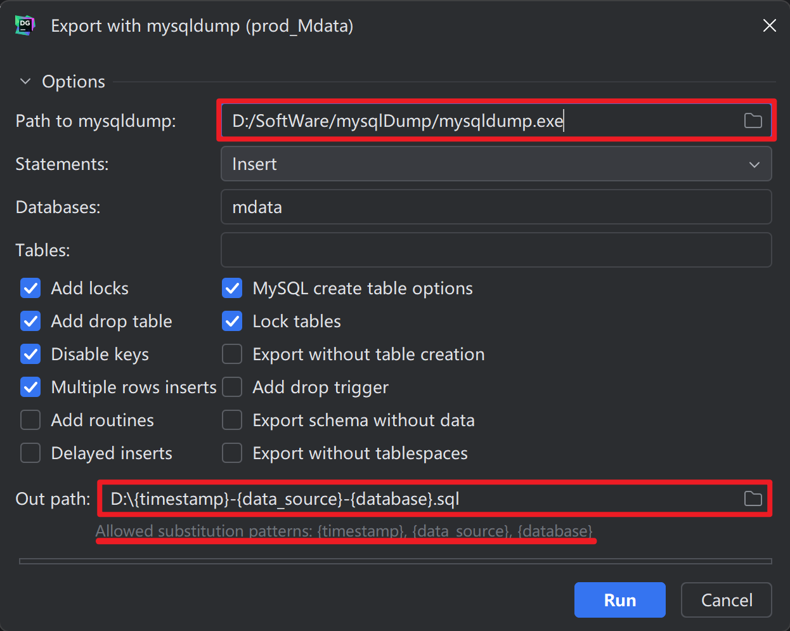790x631 pixels.
Task: Toggle Add drop table checkbox
Action: pyautogui.click(x=30, y=322)
